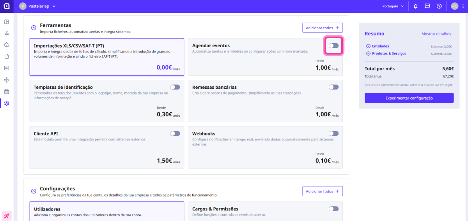Collapse the Configurações section chevron
This screenshot has width=468, height=221.
(34, 191)
